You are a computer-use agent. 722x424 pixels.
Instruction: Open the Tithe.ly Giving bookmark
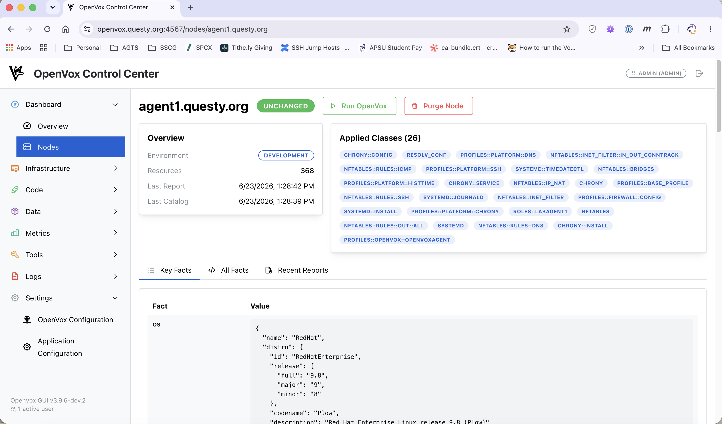point(246,48)
